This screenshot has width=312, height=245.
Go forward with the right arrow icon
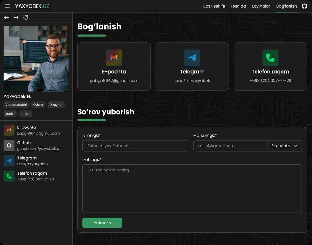tap(16, 18)
